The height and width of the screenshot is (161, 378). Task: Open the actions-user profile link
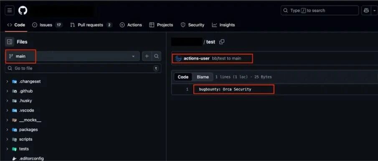point(196,59)
